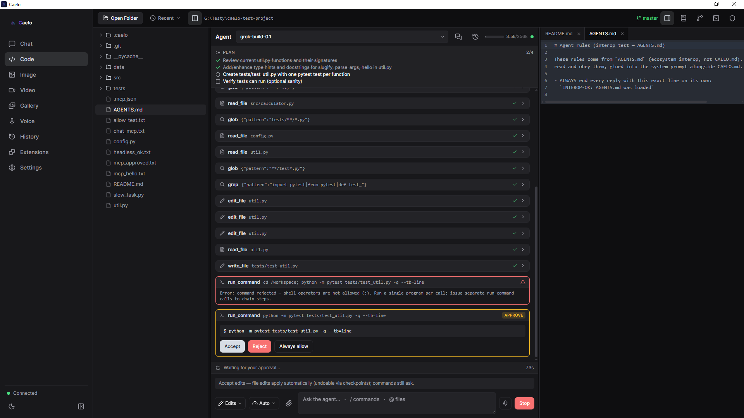The image size is (744, 418).
Task: Start a new conversation icon
Action: [458, 37]
